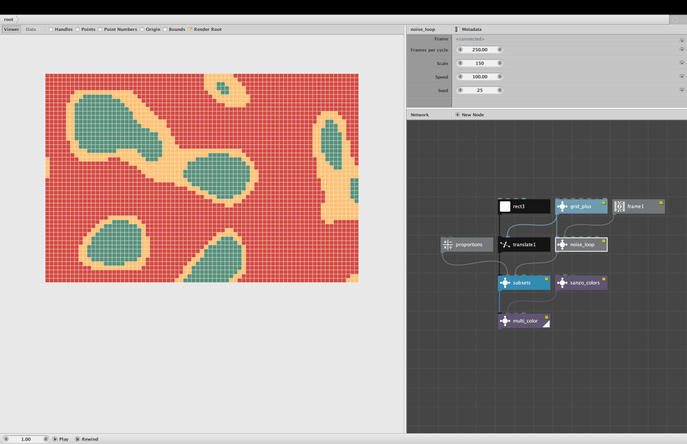Click the grid_plus node icon
The width and height of the screenshot is (687, 444).
562,206
